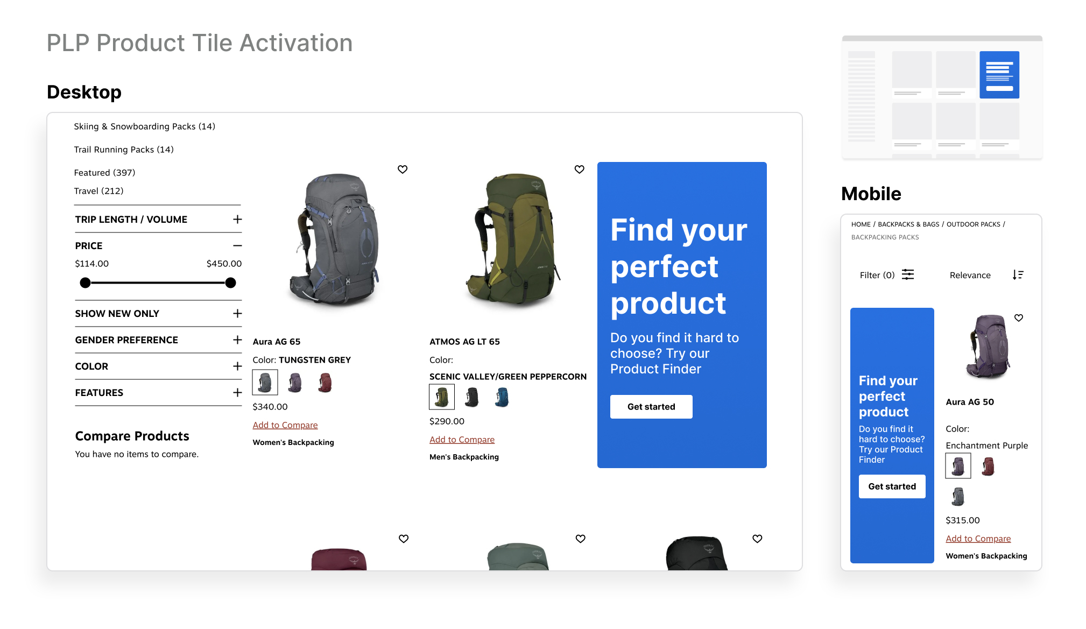Click heart icon above the maroon backpack
Screen dimensions: 1086x629
coord(404,539)
